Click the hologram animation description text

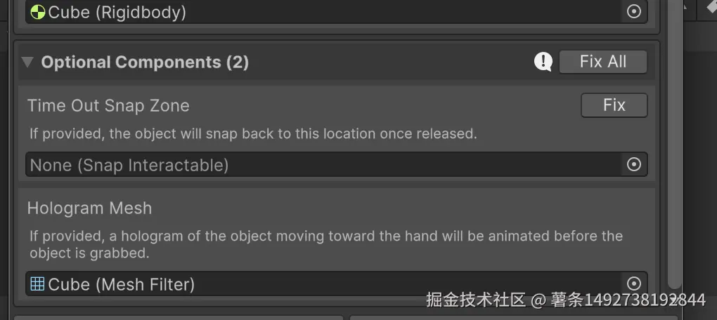click(326, 245)
